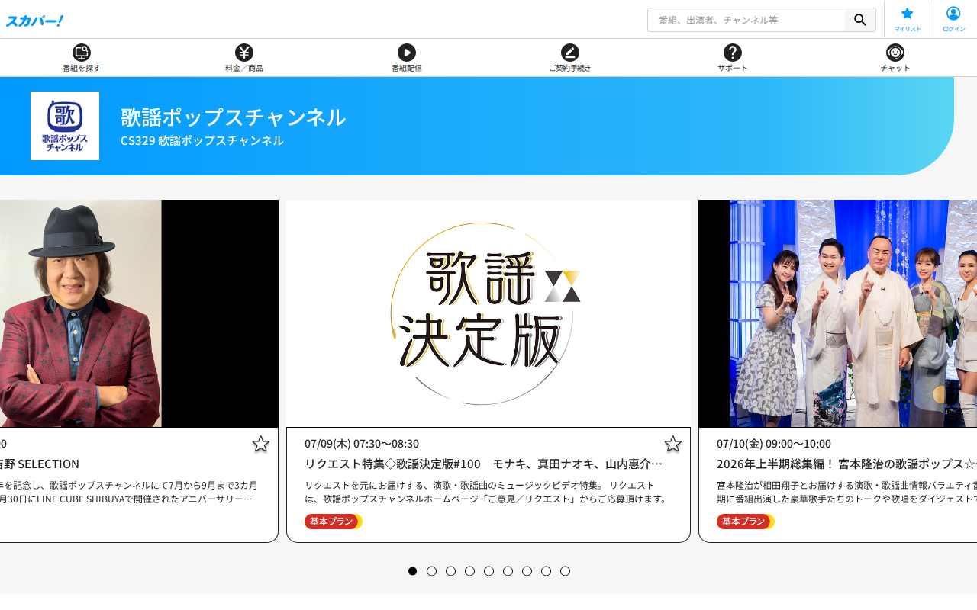Select the third carousel dot

[451, 571]
